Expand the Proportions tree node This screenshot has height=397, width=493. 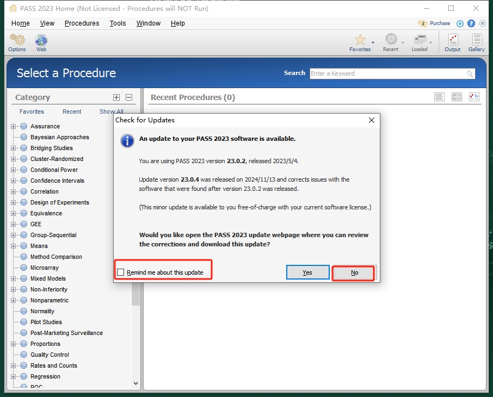[13, 344]
